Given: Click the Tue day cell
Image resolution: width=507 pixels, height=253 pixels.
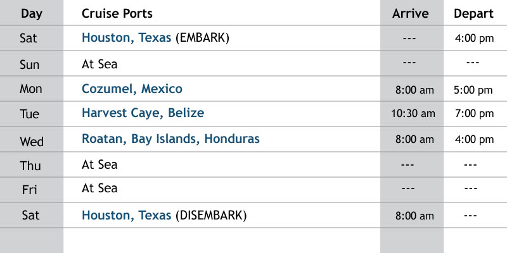Looking at the screenshot, I should [x=31, y=114].
